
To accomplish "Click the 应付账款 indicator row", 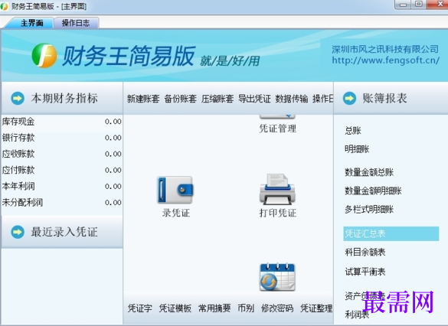I will tap(62, 170).
